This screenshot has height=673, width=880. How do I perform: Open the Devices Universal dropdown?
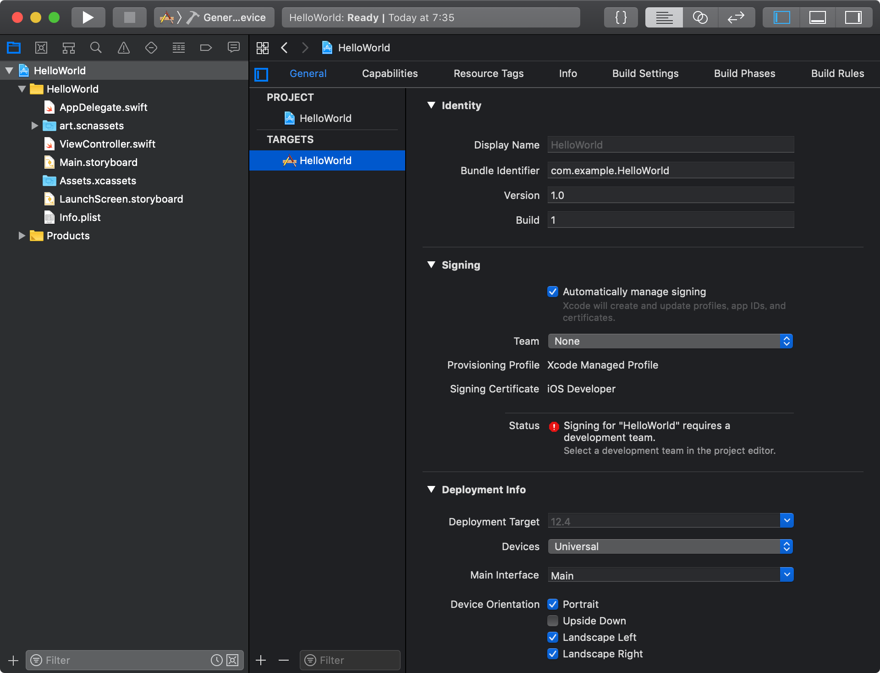pos(671,546)
